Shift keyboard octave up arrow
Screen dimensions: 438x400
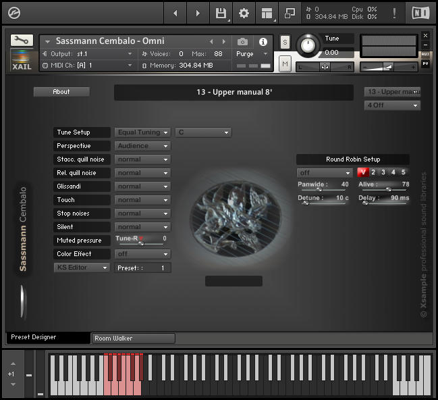(x=13, y=364)
